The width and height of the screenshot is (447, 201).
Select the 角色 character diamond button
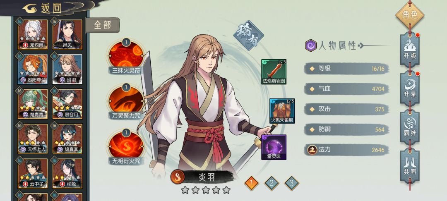pos(410,15)
